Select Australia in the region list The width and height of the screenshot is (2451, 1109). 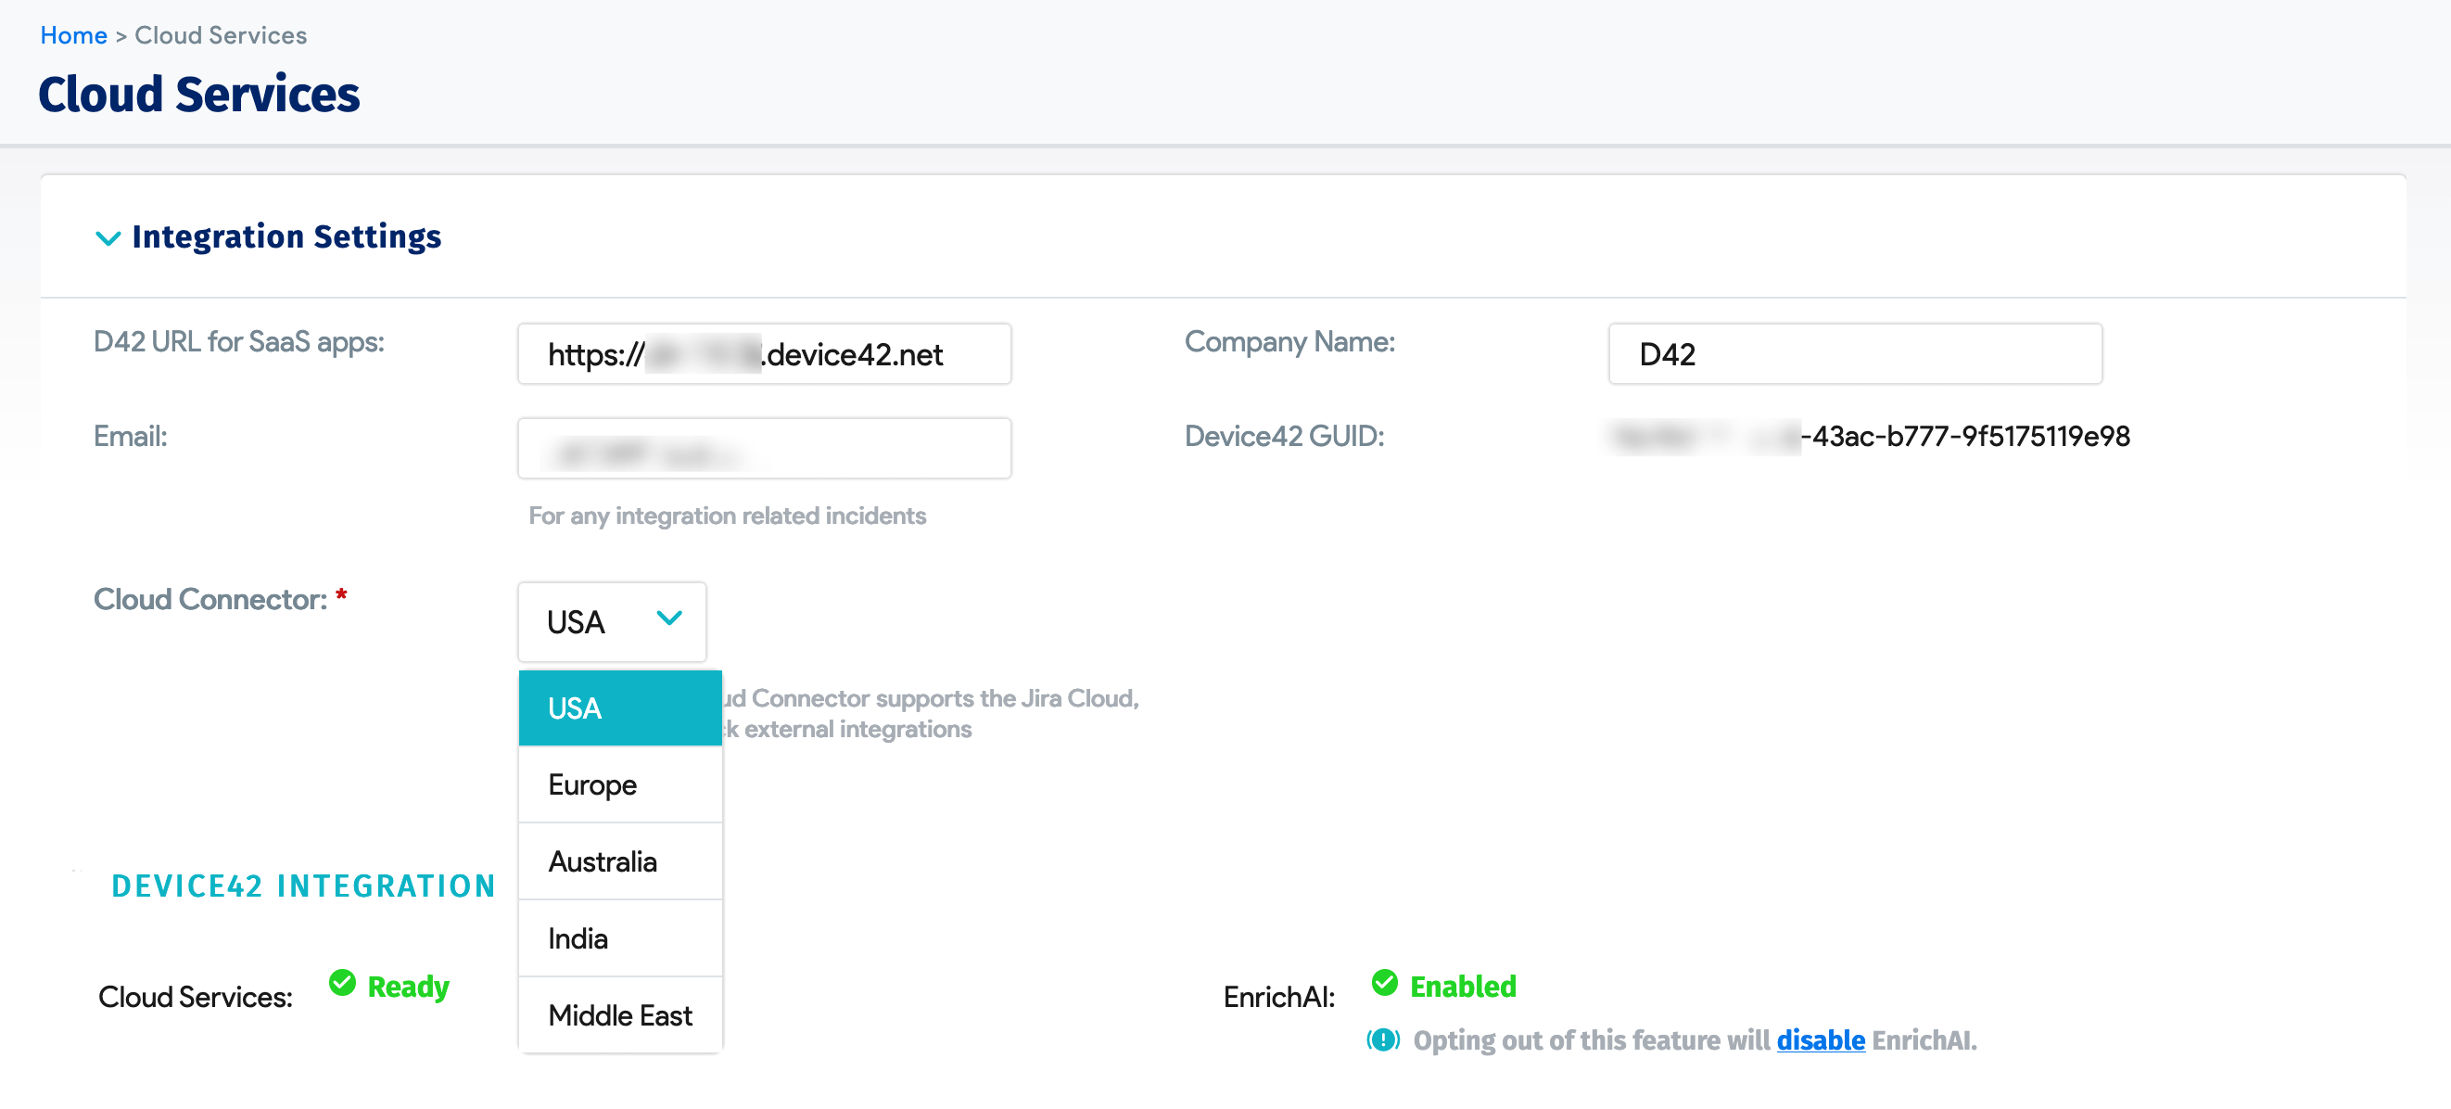click(602, 860)
